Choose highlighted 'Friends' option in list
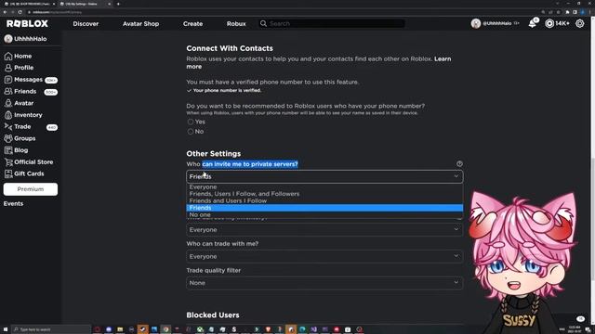This screenshot has height=334, width=595. pyautogui.click(x=324, y=208)
